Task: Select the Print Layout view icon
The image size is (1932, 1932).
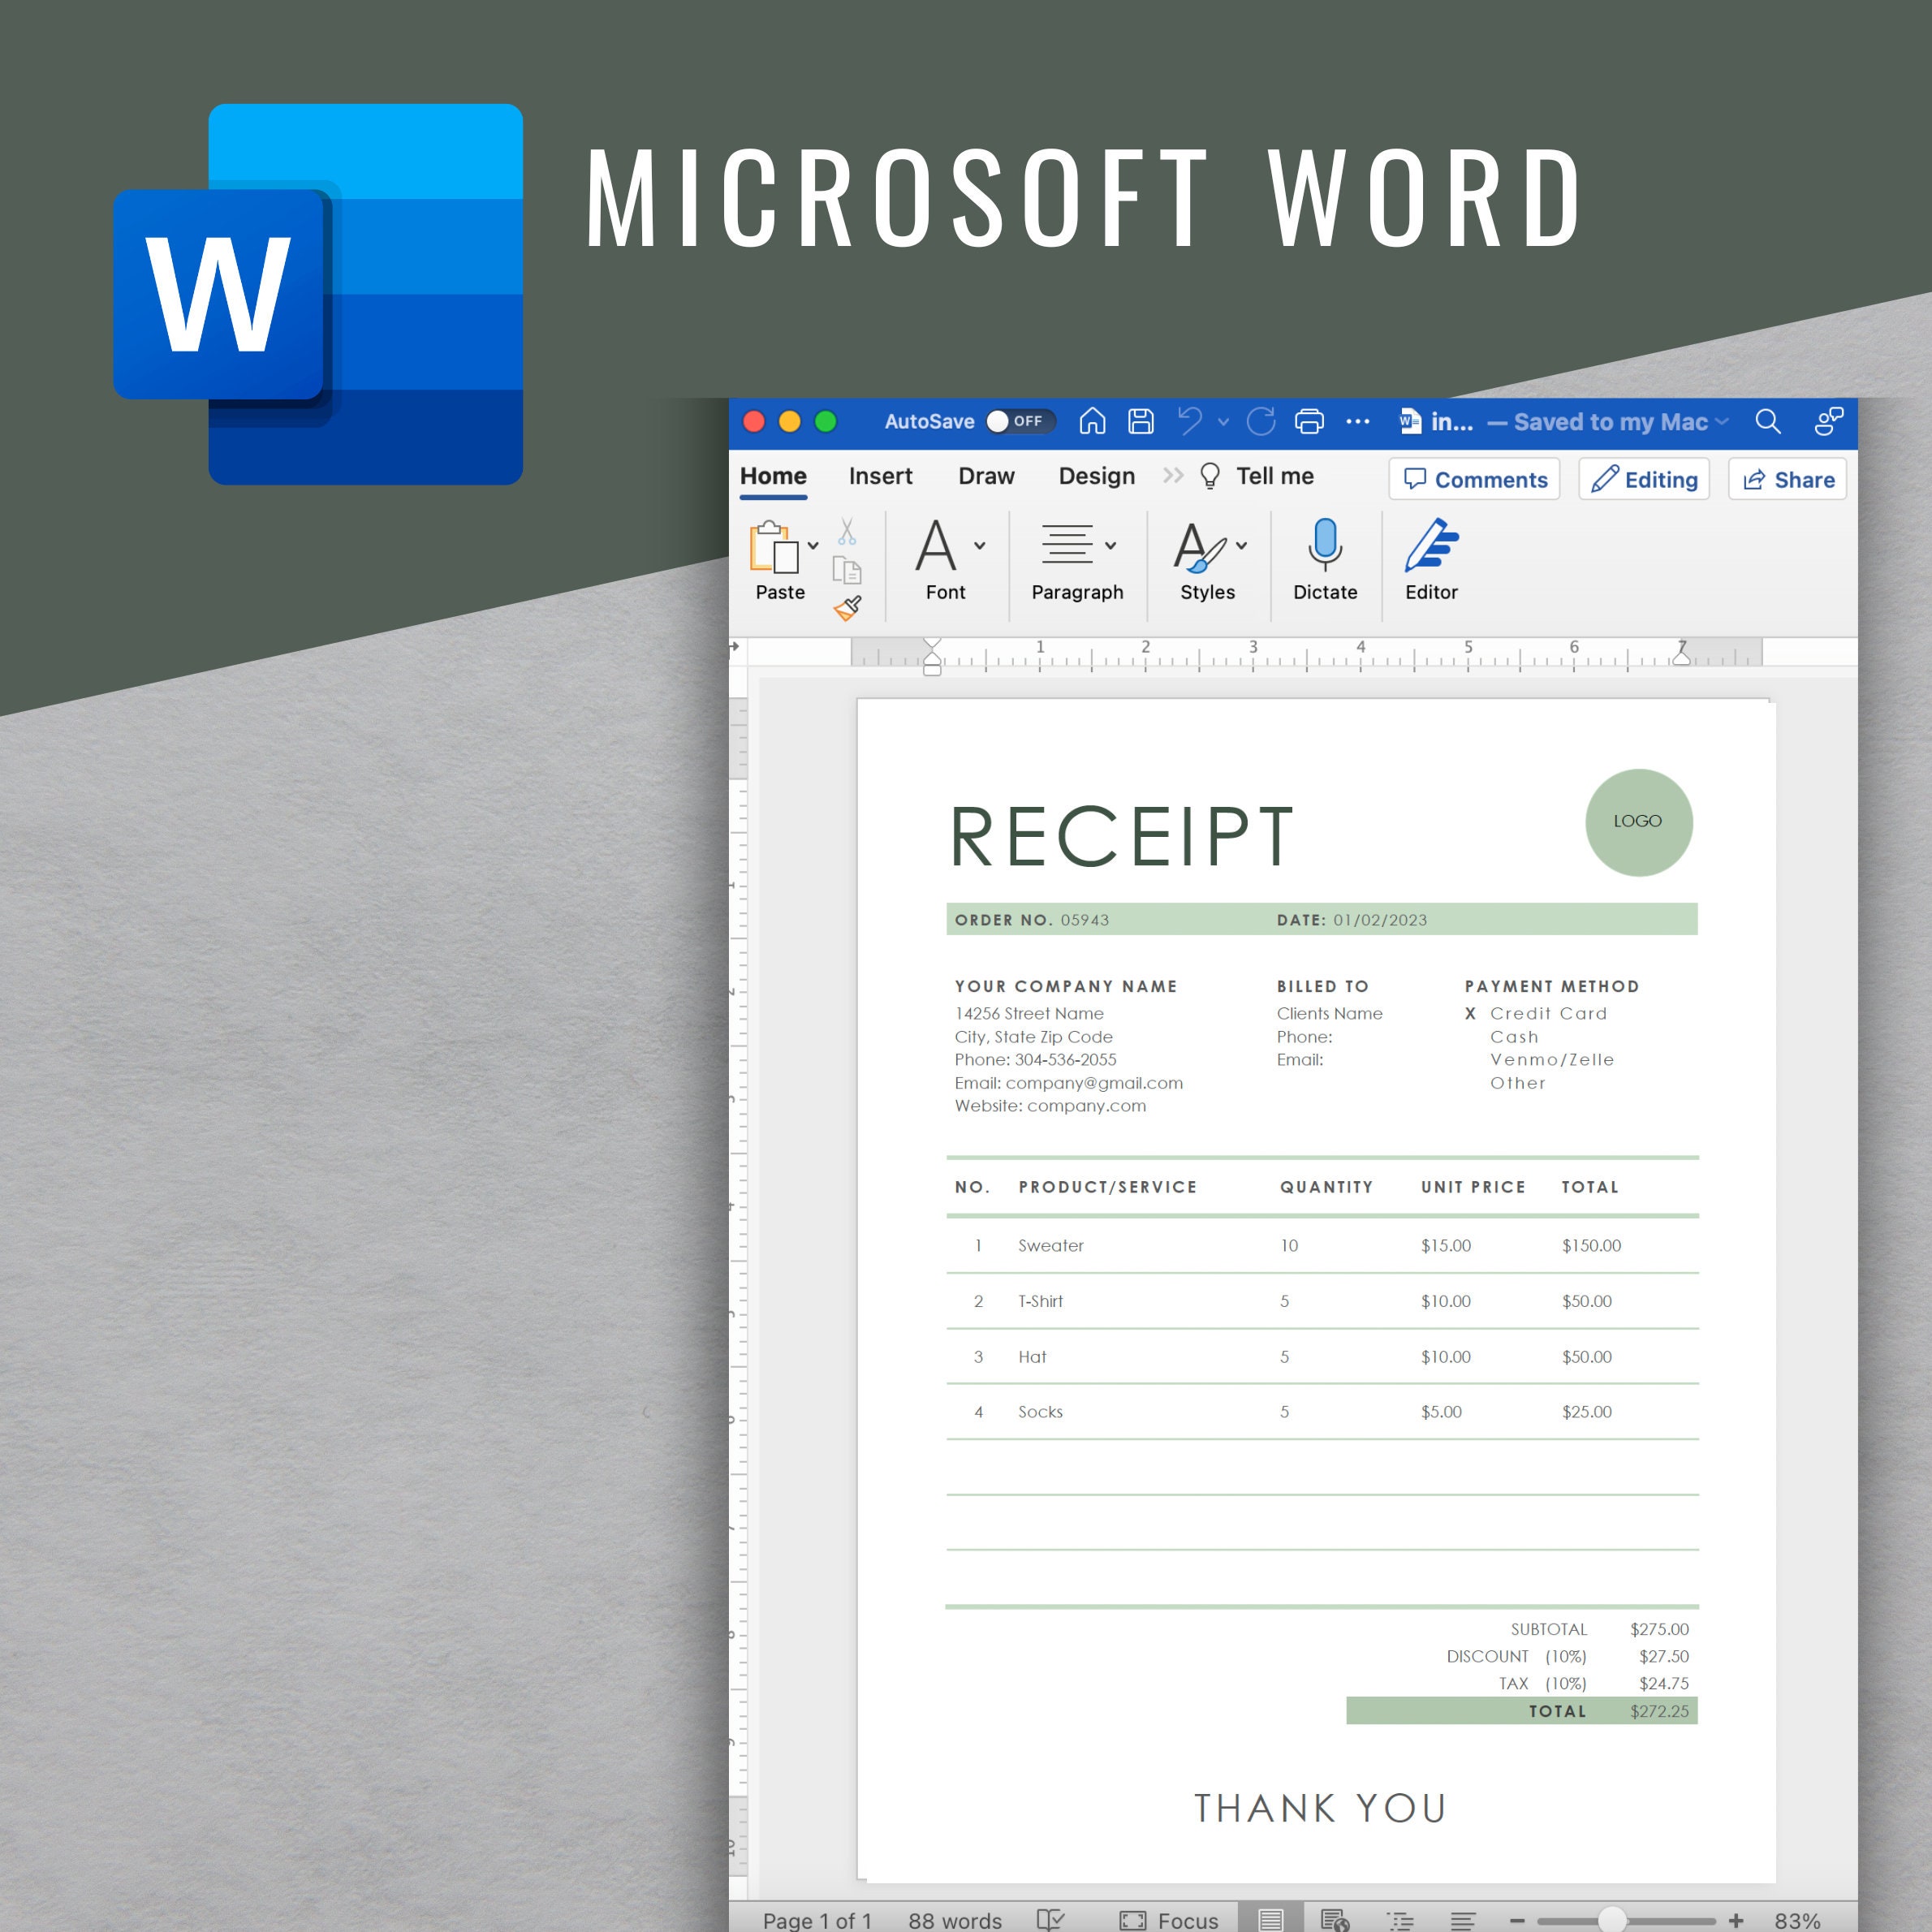Action: [1272, 1920]
